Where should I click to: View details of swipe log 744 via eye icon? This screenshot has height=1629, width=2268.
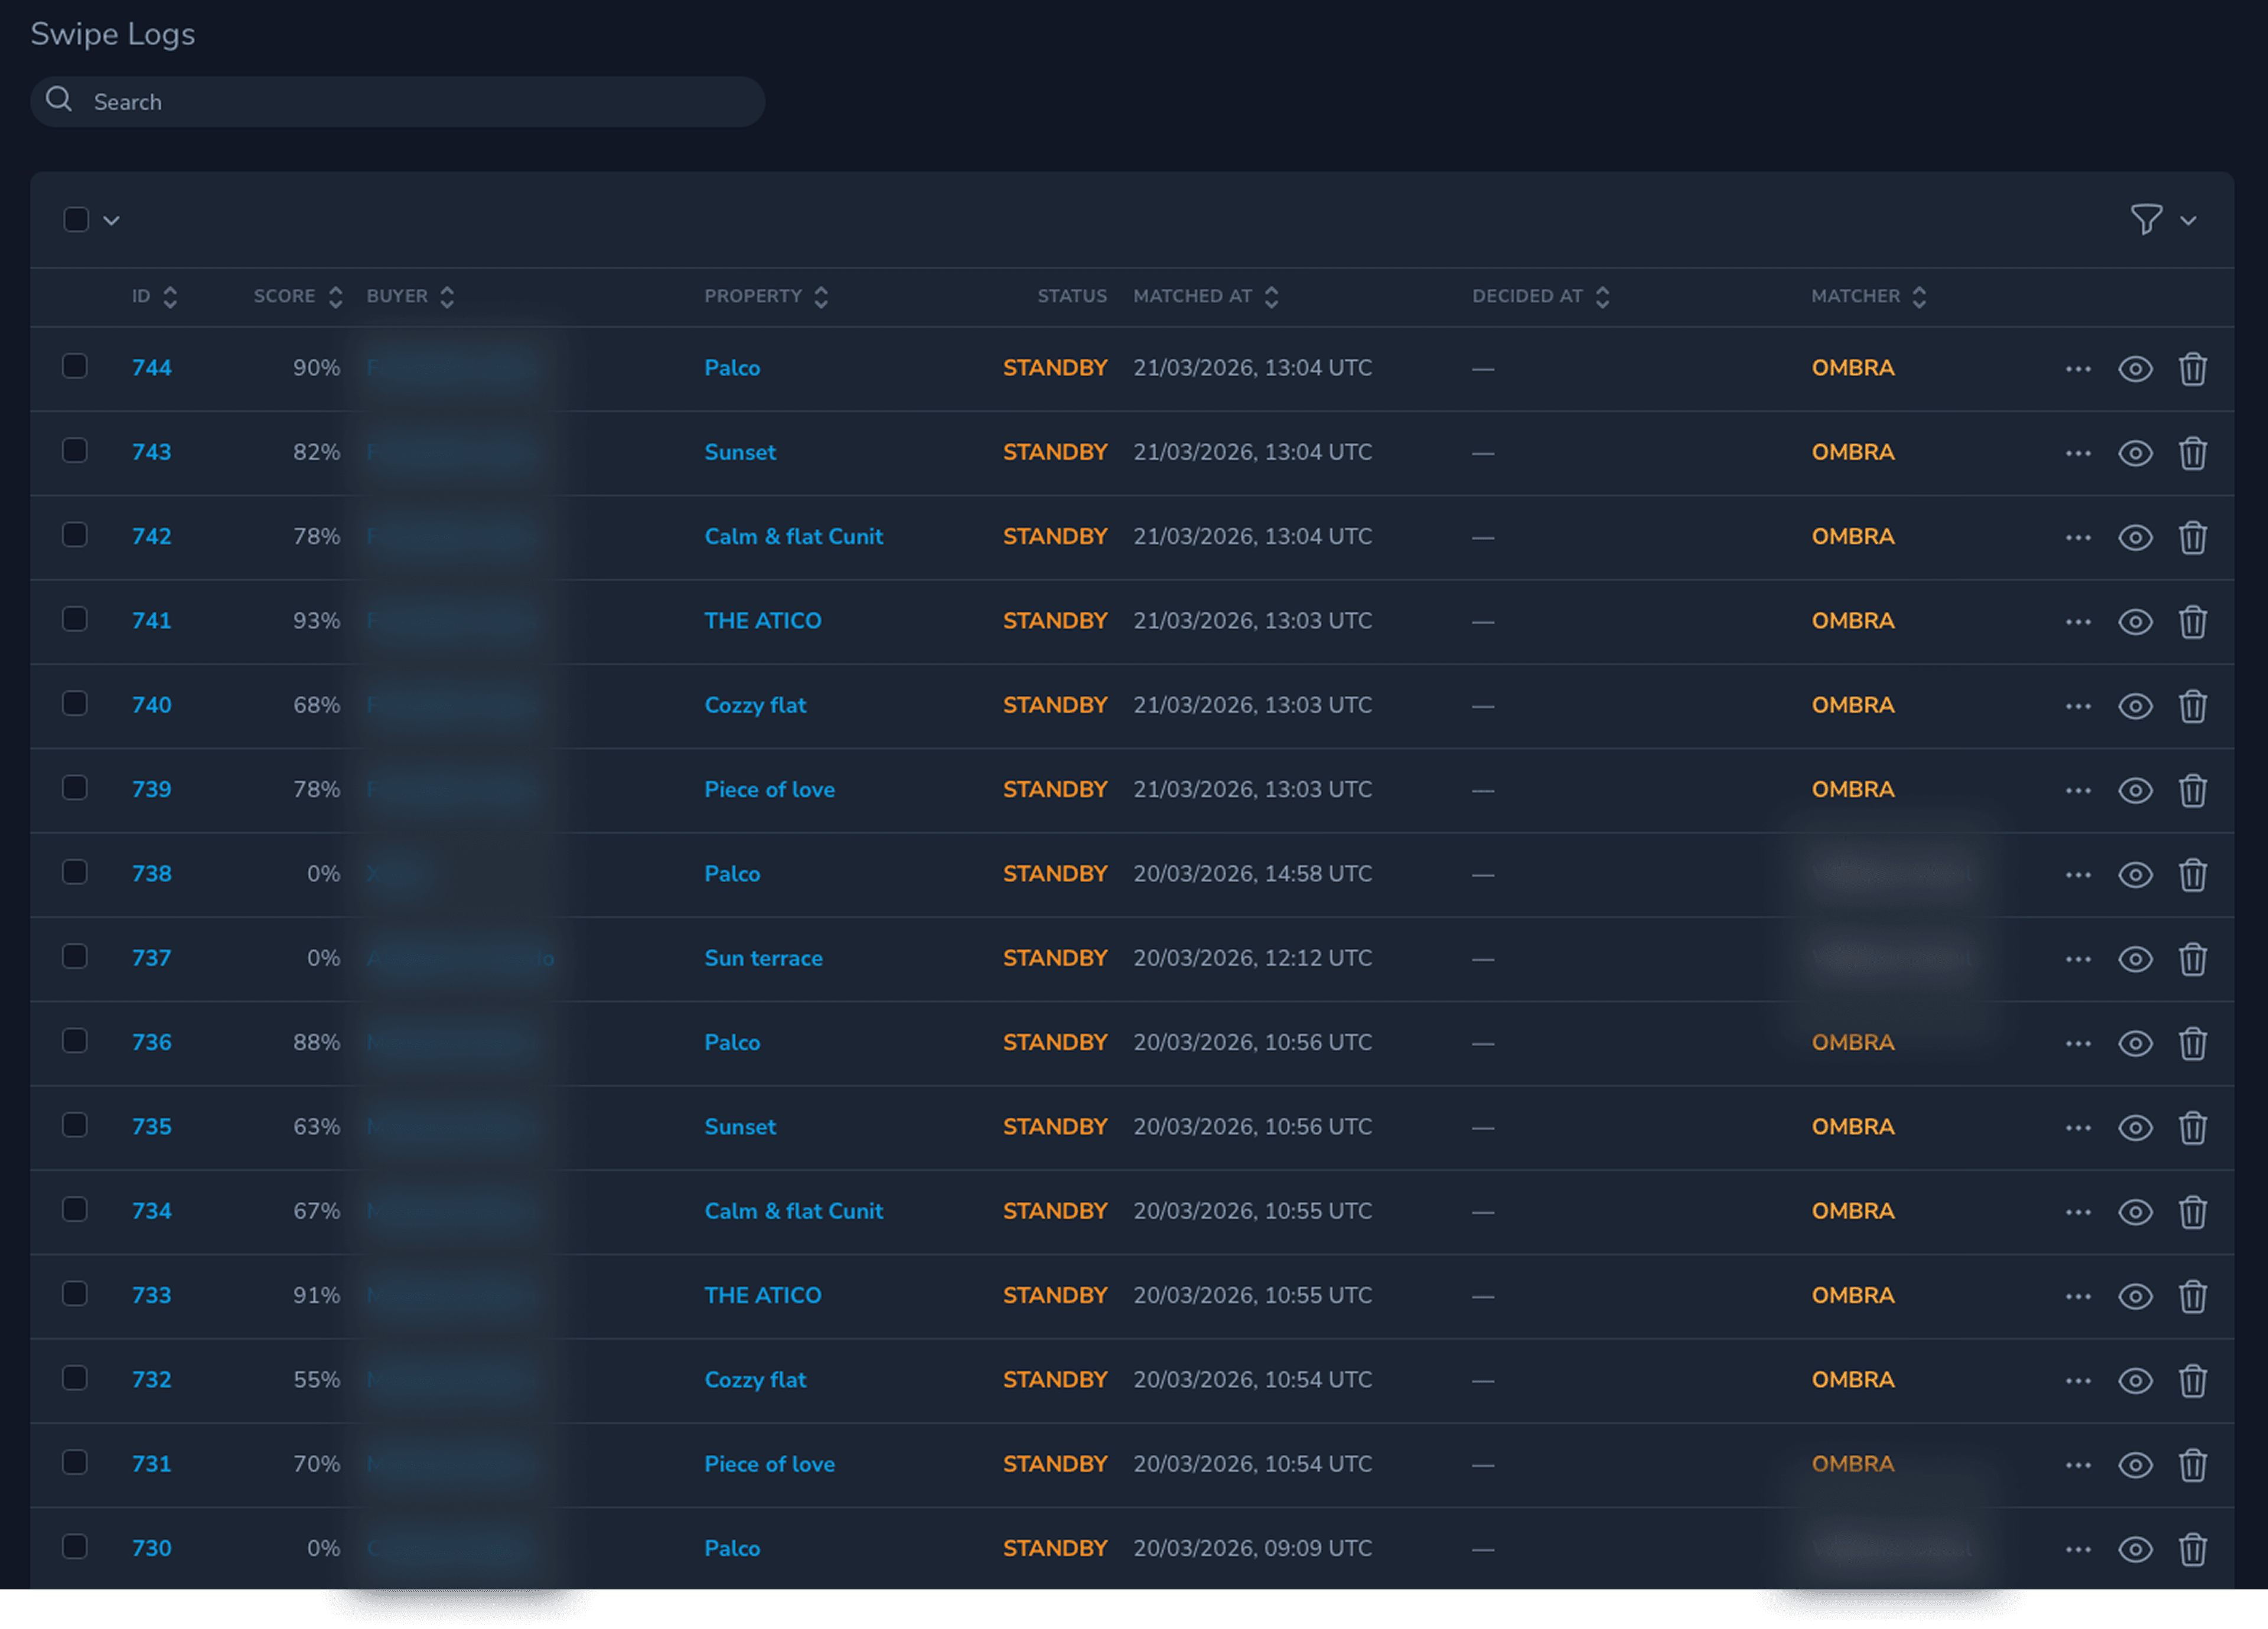click(x=2135, y=369)
